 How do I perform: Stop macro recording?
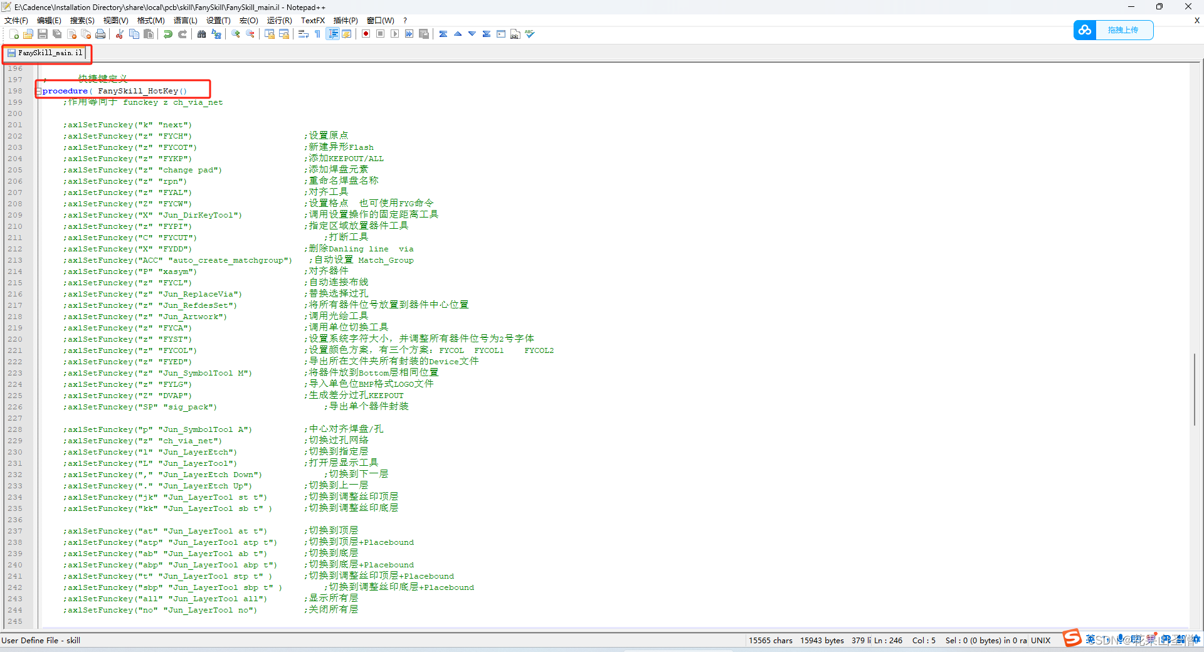380,34
